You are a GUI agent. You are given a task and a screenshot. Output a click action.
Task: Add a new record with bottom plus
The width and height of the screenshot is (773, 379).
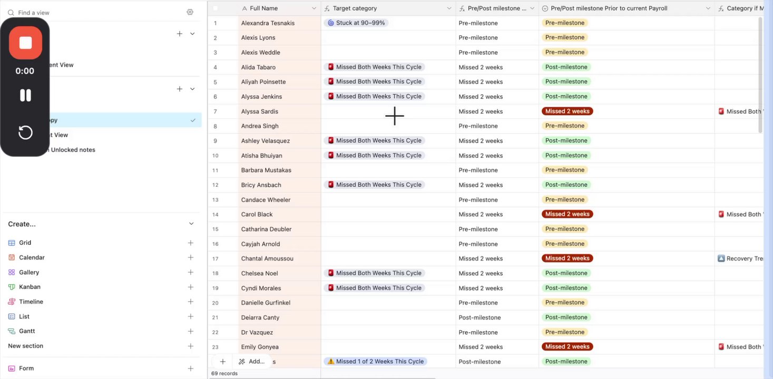[x=223, y=362]
